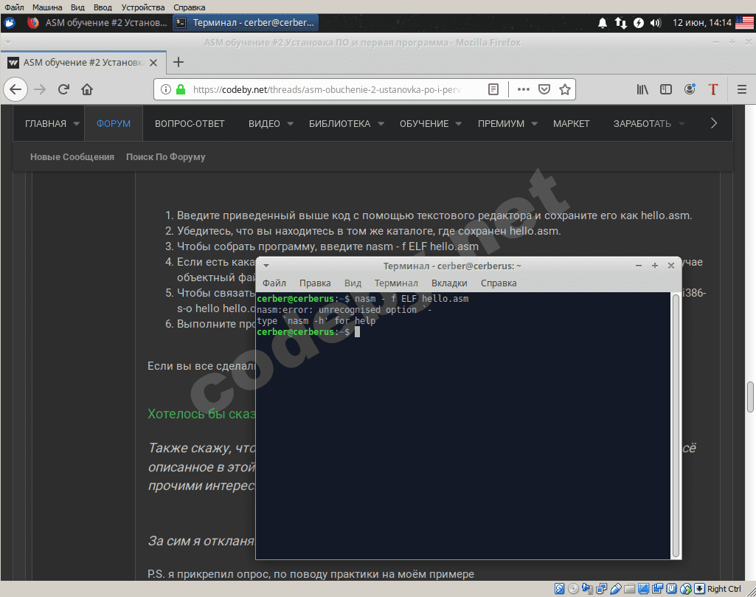Reload the page in Firefox
The width and height of the screenshot is (756, 597).
[x=63, y=89]
